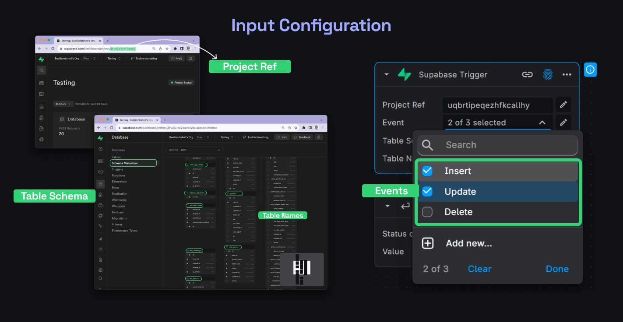Check the Delete event checkbox
Viewport: 623px width, 322px height.
tap(427, 211)
